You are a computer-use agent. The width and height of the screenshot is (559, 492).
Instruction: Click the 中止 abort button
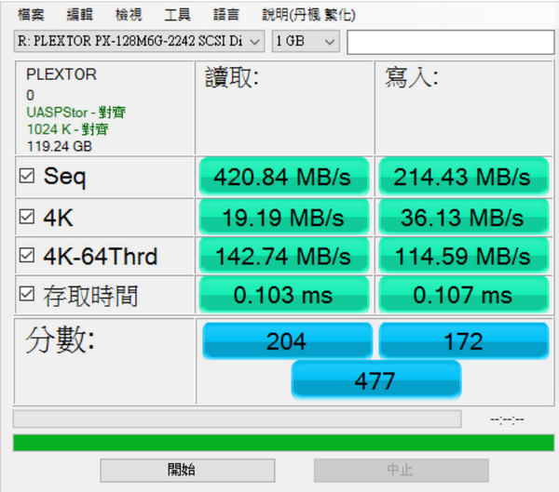pos(401,470)
